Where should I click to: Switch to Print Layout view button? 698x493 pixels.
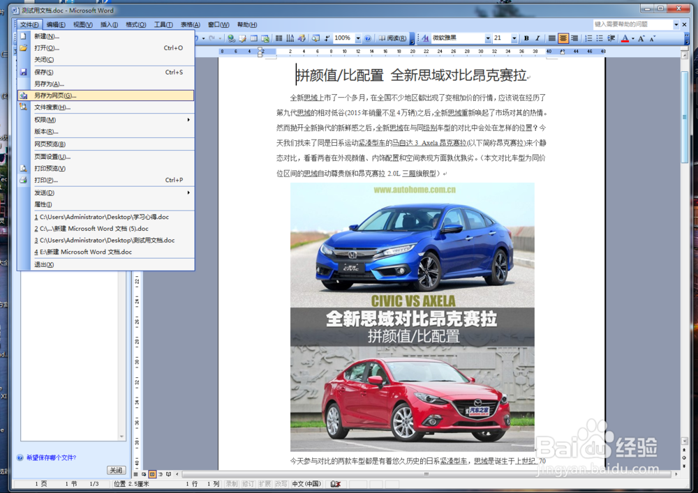click(x=152, y=474)
